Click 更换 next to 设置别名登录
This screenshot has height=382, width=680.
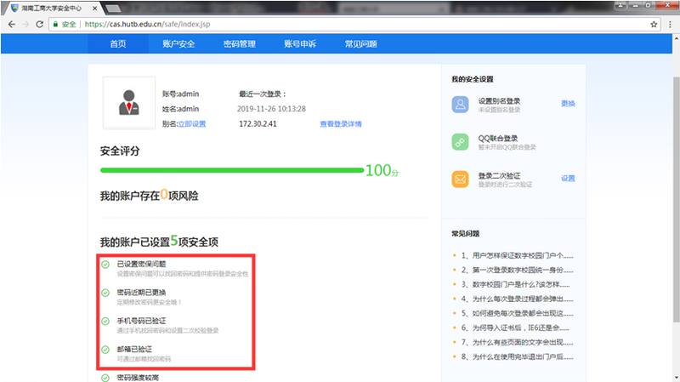click(568, 104)
